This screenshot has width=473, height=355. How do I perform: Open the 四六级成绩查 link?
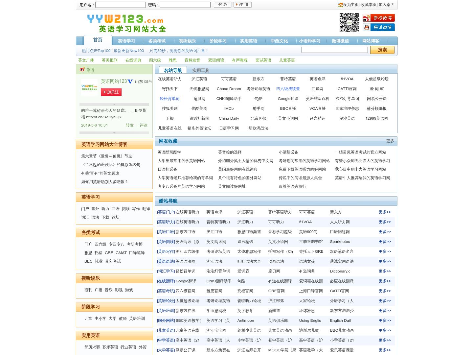[288, 89]
